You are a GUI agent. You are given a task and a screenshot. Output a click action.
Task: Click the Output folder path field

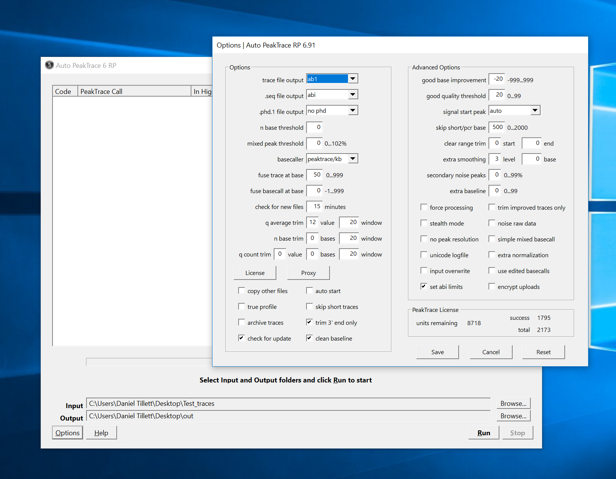(x=288, y=416)
